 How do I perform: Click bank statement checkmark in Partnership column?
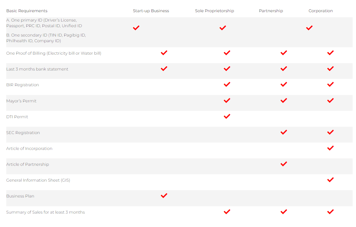(x=284, y=68)
